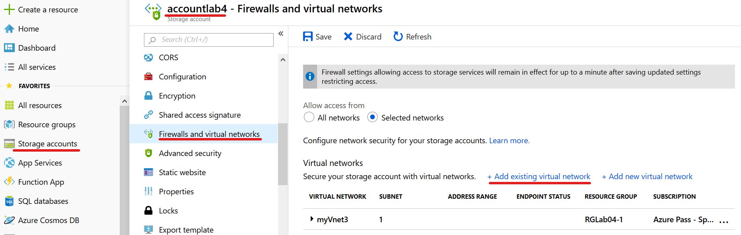
Task: Click the Refresh button label
Action: pos(419,37)
